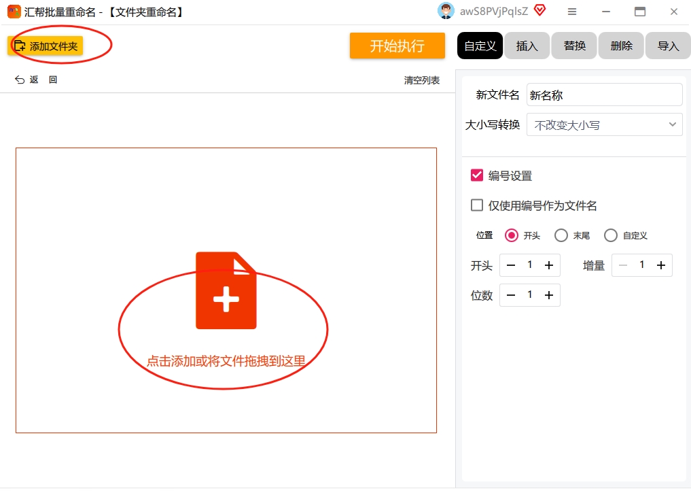This screenshot has width=691, height=491.
Task: Select the 自定义 position radio button
Action: (x=611, y=235)
